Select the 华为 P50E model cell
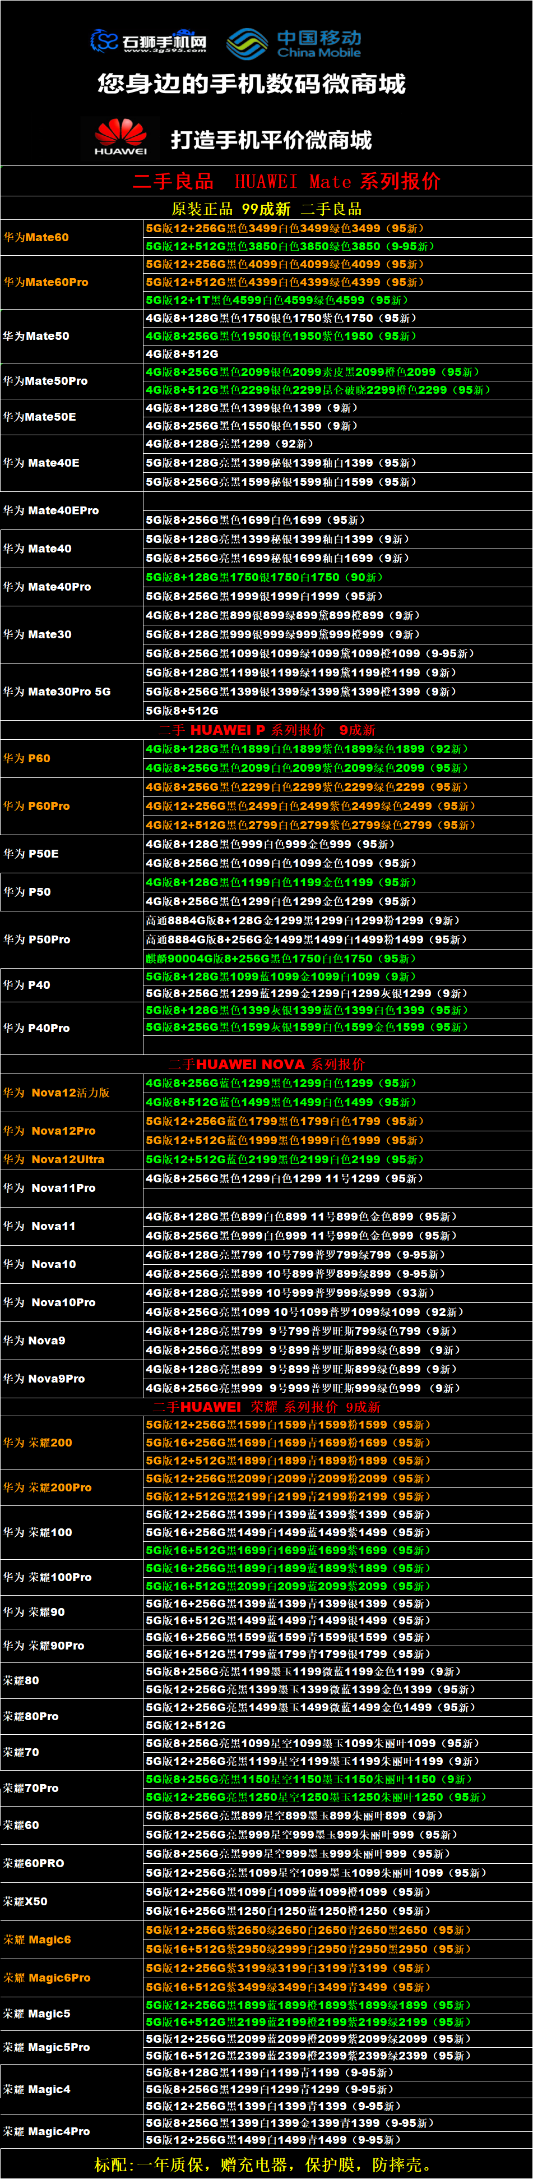This screenshot has height=2179, width=533. [x=72, y=854]
